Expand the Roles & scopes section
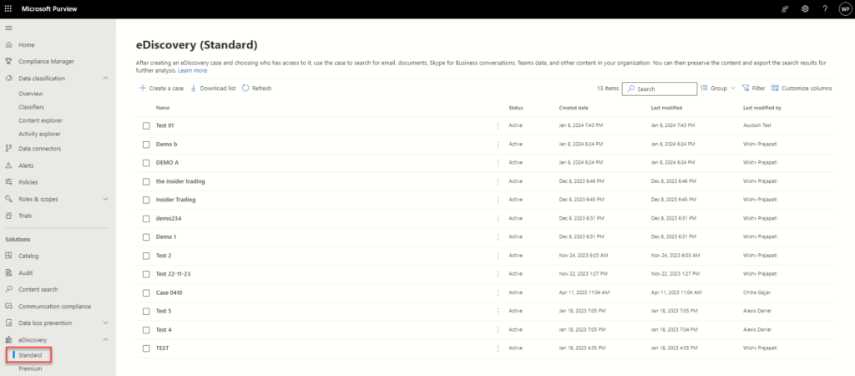This screenshot has width=855, height=376. pos(105,199)
